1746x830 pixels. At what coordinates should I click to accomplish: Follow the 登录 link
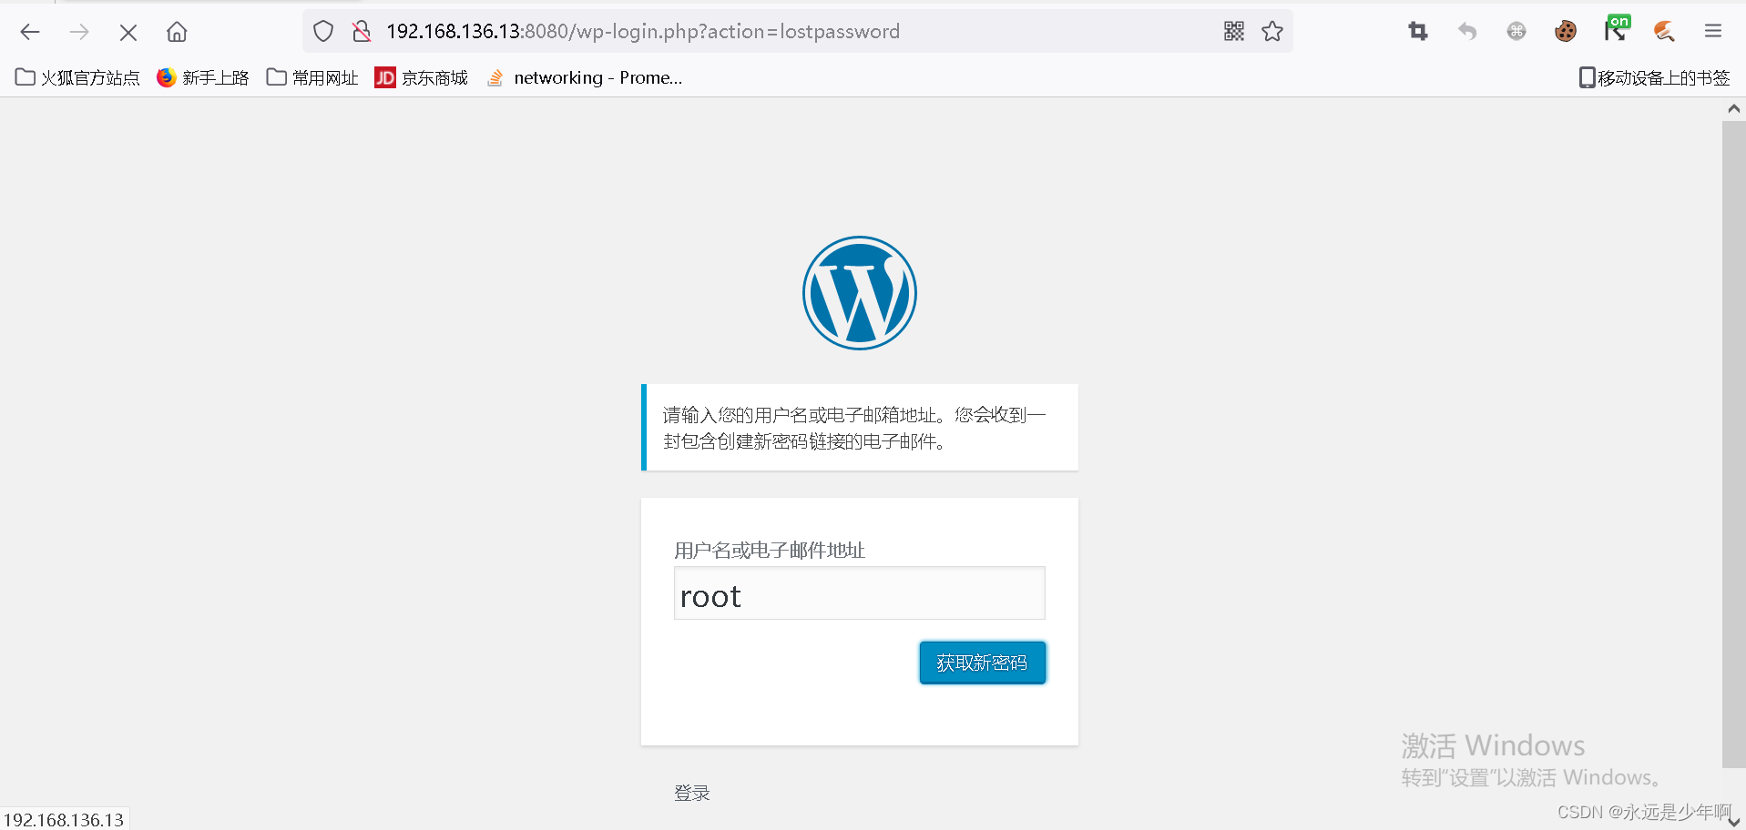(692, 794)
